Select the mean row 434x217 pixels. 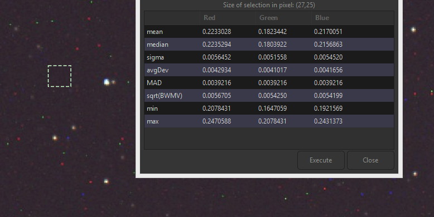click(269, 32)
